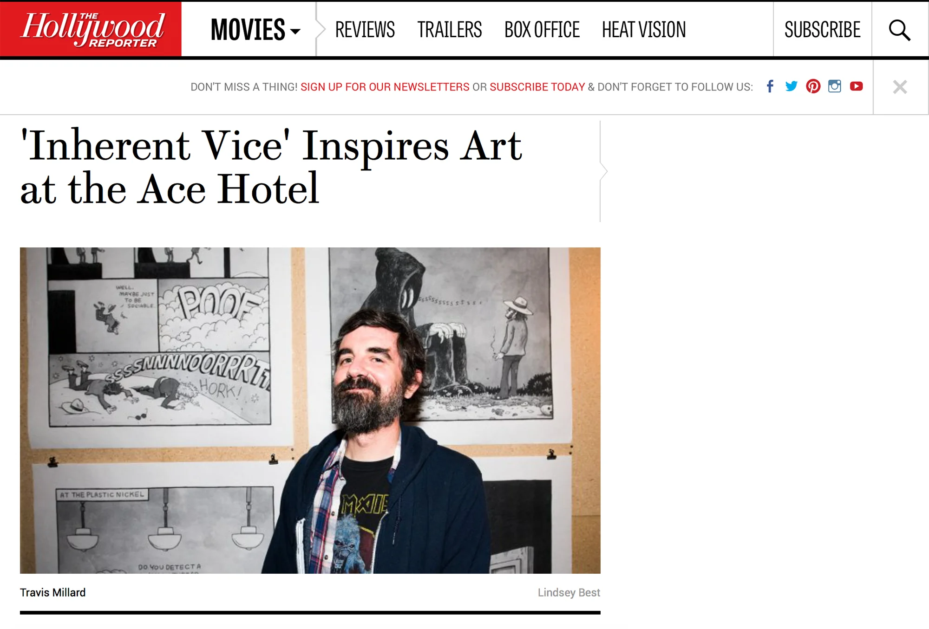Click The Hollywood Reporter logo
This screenshot has height=629, width=929.
(91, 29)
